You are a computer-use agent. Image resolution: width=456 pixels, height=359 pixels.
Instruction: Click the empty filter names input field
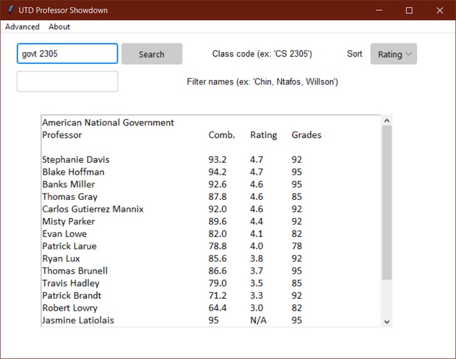(68, 81)
